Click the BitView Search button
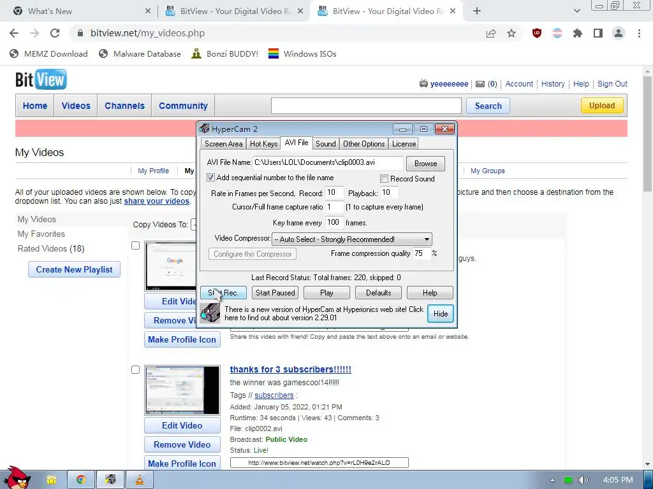This screenshot has width=653, height=489. [488, 106]
